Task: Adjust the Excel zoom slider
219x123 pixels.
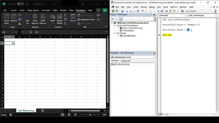Action: (90, 115)
